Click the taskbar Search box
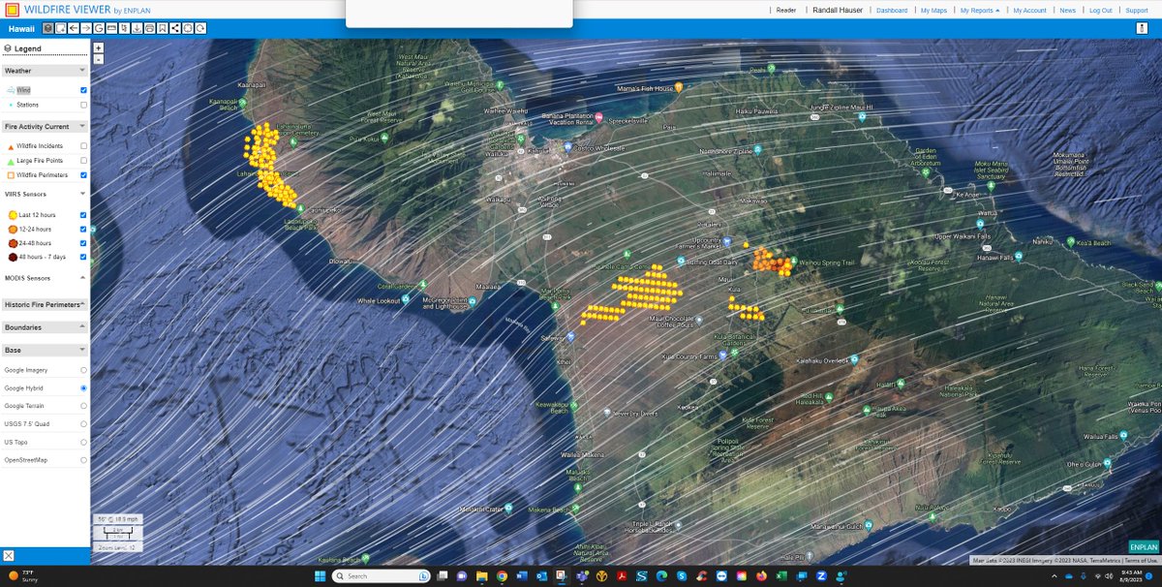Image resolution: width=1162 pixels, height=587 pixels. point(382,576)
